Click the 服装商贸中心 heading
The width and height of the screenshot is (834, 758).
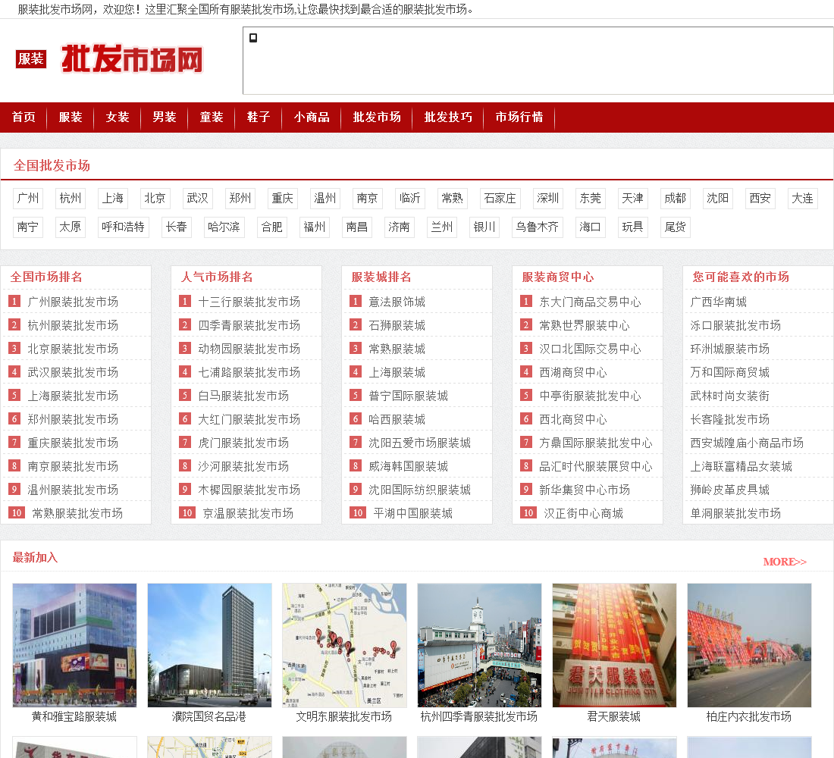tap(558, 277)
